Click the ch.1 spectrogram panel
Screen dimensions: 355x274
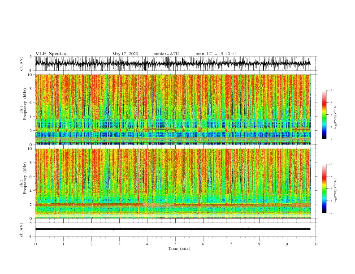click(173, 109)
